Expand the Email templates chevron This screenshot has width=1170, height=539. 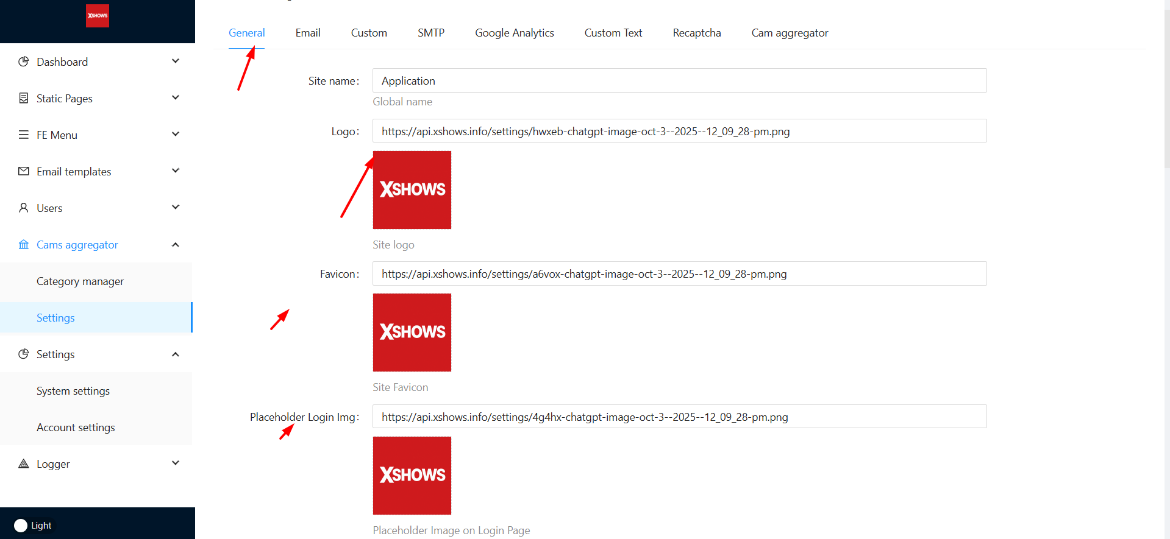(x=176, y=171)
